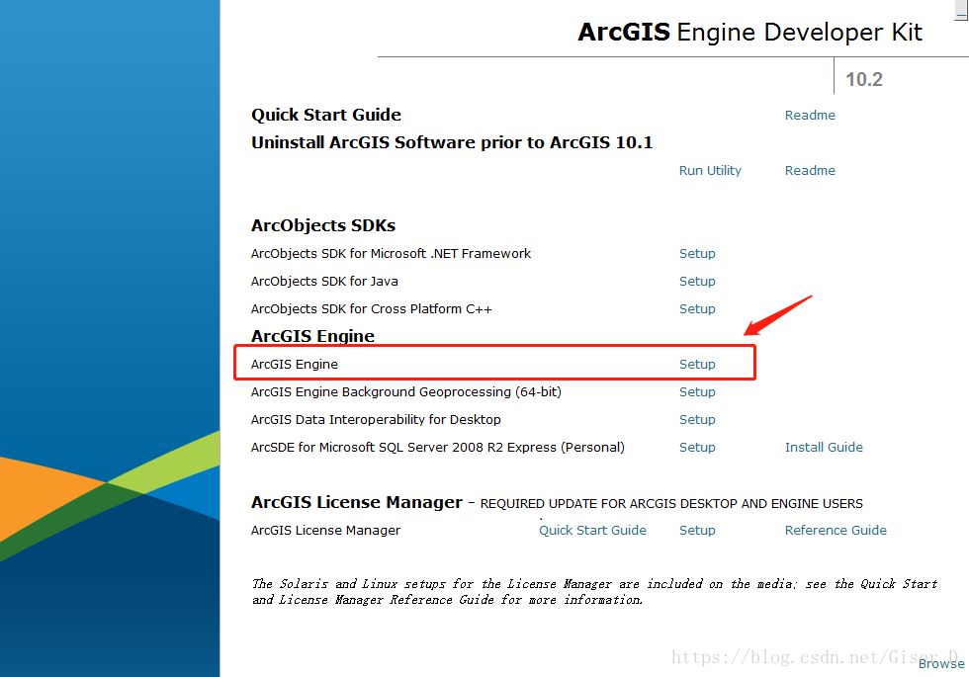Click 'ArcSDE for Microsoft SQL Server 2008 R2 Express' text
The height and width of the screenshot is (677, 969).
coord(403,447)
